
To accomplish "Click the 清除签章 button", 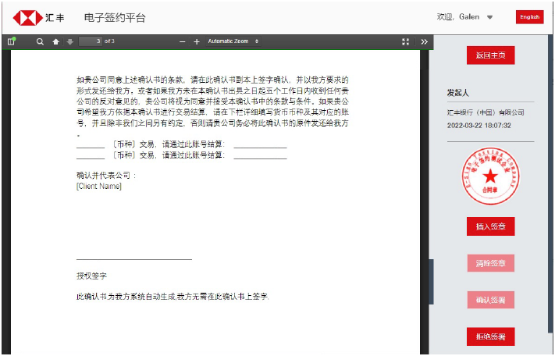I will 490,263.
